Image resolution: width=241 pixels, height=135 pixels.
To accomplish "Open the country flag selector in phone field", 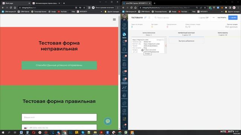I will coord(26,128).
